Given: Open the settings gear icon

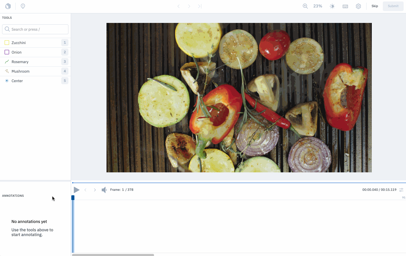Looking at the screenshot, I should tap(358, 6).
